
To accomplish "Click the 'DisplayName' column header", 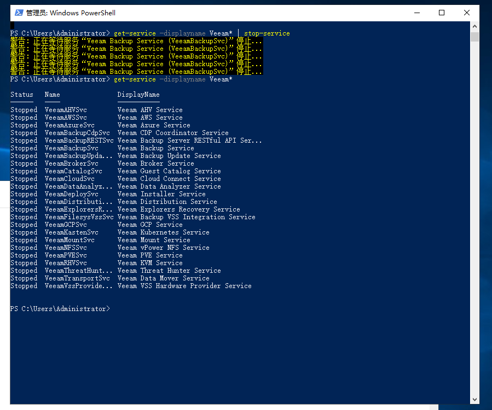I will pyautogui.click(x=138, y=95).
